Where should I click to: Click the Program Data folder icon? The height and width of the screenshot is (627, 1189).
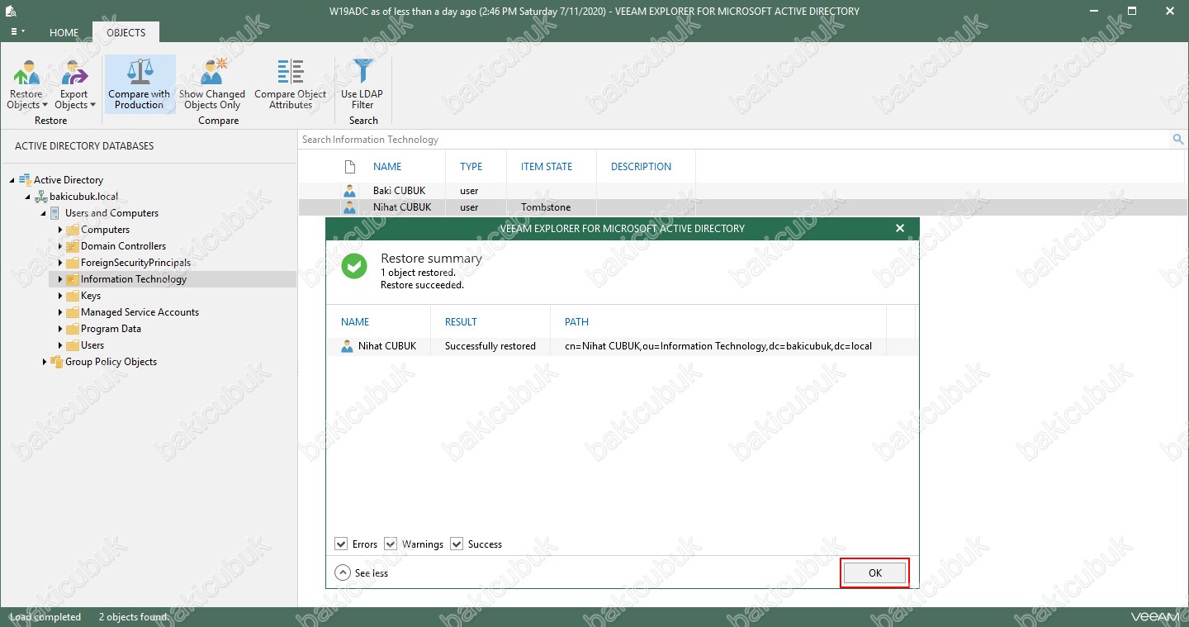click(x=72, y=328)
